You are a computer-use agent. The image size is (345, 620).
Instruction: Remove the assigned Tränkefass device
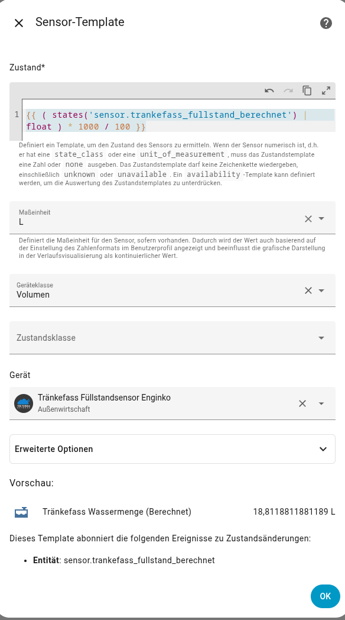[302, 403]
